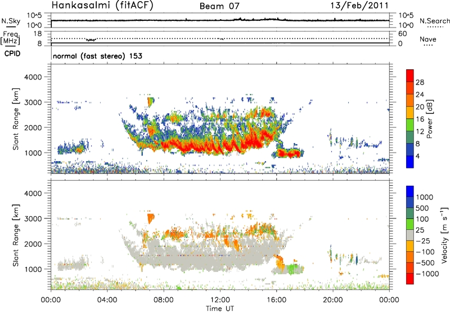The image size is (450, 312).
Task: Click the red top segment of power colorbar
Action: [x=410, y=75]
